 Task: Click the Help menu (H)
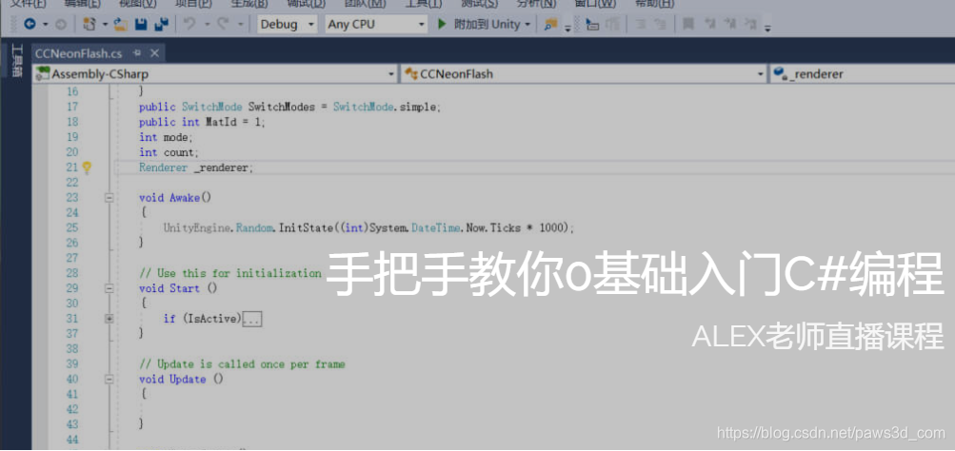point(655,4)
